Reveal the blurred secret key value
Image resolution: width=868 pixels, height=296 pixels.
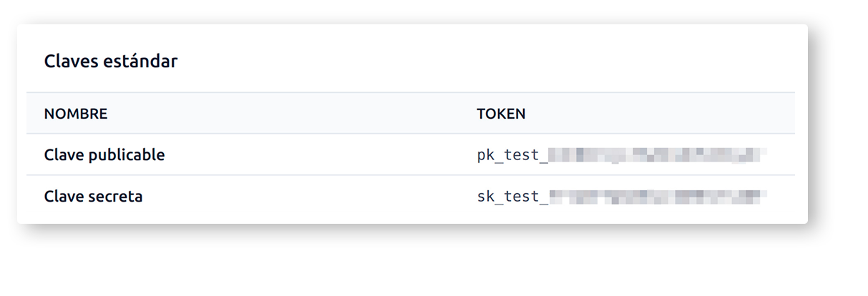658,197
